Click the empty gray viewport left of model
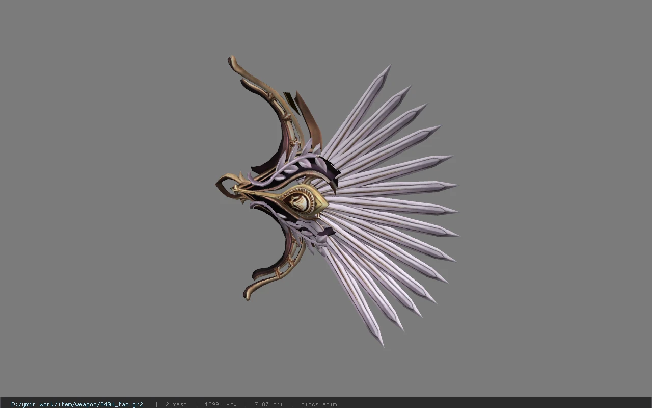652x408 pixels. click(x=102, y=204)
